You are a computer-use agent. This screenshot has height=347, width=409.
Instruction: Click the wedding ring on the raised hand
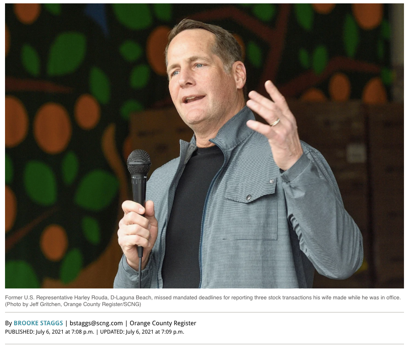click(275, 122)
